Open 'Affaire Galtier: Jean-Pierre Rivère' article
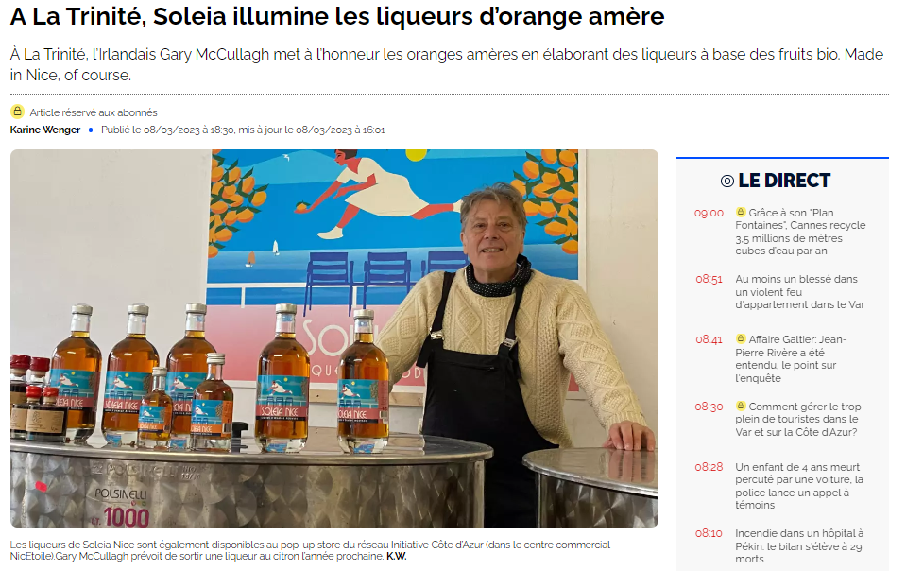The height and width of the screenshot is (571, 923). click(791, 358)
